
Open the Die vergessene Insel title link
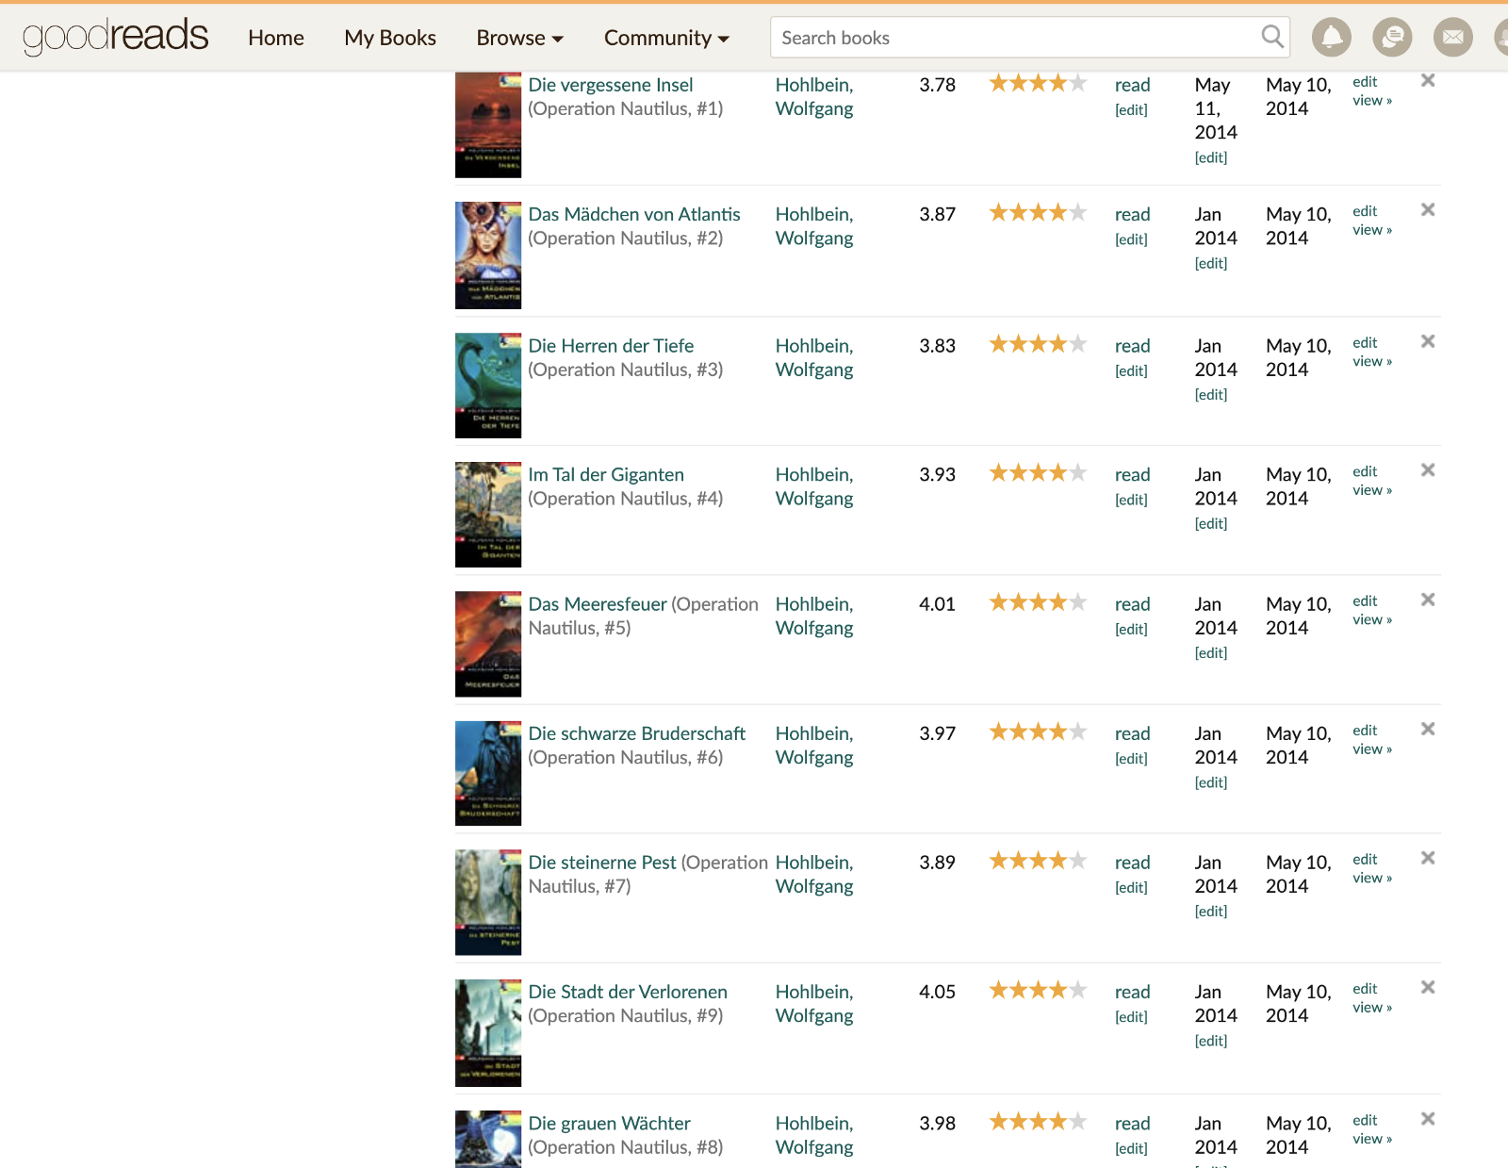[610, 85]
